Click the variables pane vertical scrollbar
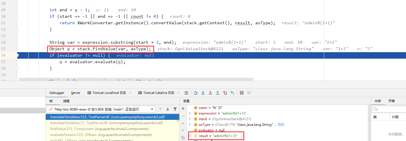 pos(369,123)
